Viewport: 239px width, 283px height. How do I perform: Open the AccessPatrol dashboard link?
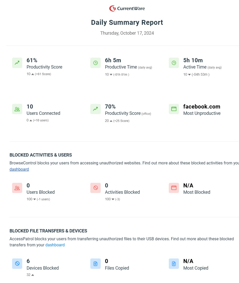pyautogui.click(x=55, y=245)
